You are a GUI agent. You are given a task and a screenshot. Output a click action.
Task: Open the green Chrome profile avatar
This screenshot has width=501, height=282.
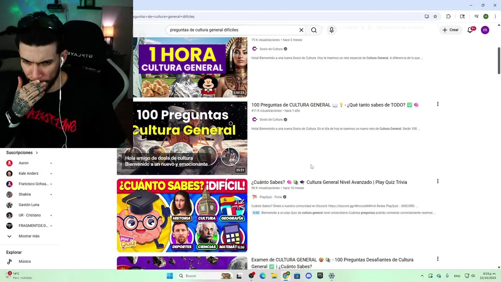pos(486,16)
